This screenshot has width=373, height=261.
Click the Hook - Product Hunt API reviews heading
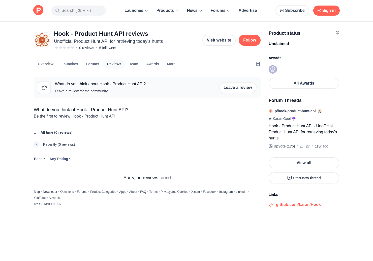click(x=101, y=34)
